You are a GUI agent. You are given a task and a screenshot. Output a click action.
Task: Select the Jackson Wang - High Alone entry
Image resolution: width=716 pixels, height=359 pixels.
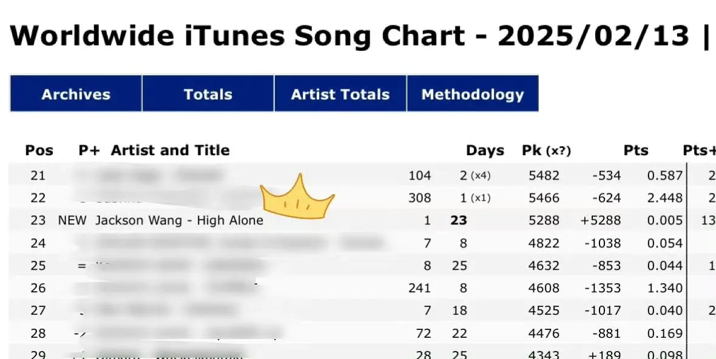coord(178,220)
